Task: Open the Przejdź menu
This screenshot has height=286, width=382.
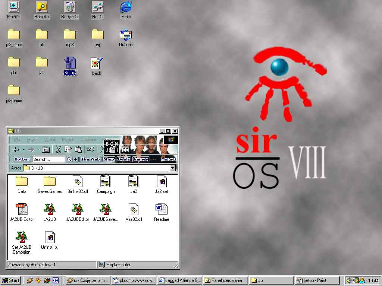Action: click(x=68, y=140)
